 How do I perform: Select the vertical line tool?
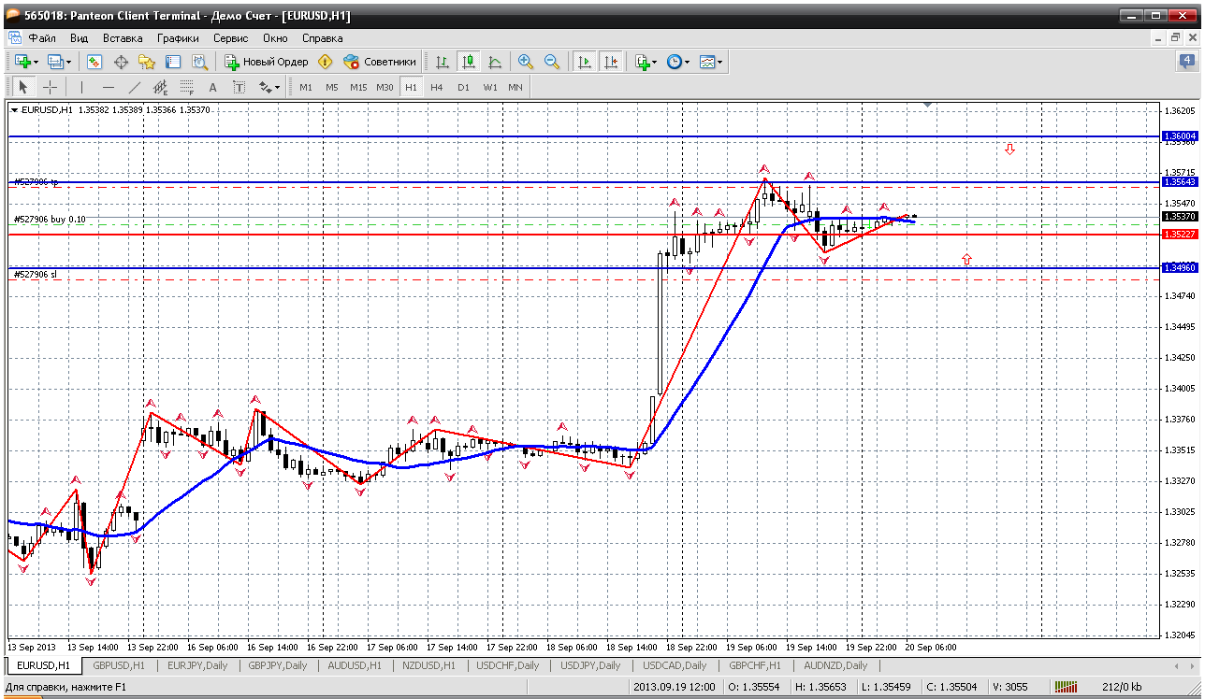click(x=81, y=87)
